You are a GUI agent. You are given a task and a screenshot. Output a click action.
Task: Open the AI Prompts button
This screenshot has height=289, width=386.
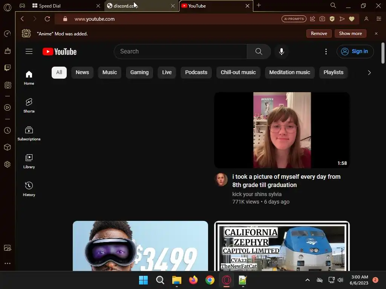294,19
